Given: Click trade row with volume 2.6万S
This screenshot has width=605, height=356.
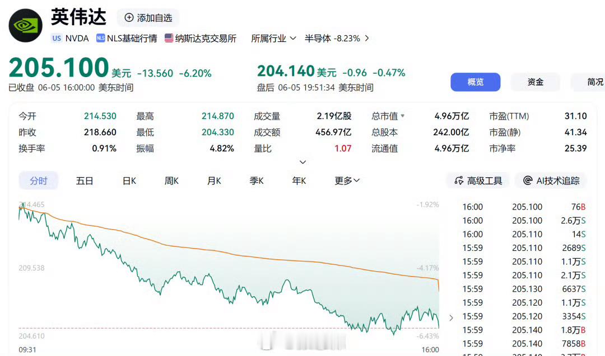Looking at the screenshot, I should click(524, 221).
